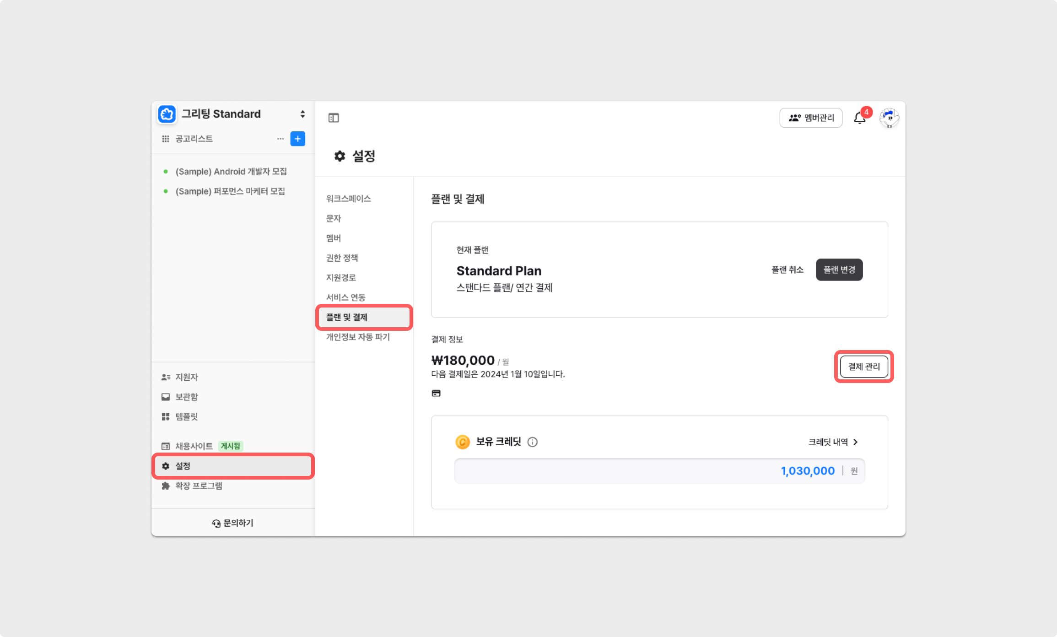Open the 멤버관리 button

pyautogui.click(x=811, y=118)
